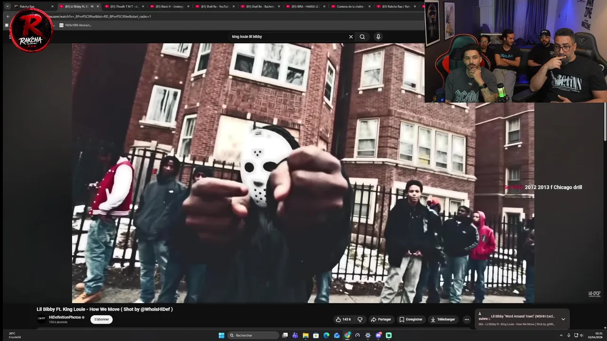Screen dimensions: 607x341
Task: Click the video title text
Action: (x=105, y=309)
